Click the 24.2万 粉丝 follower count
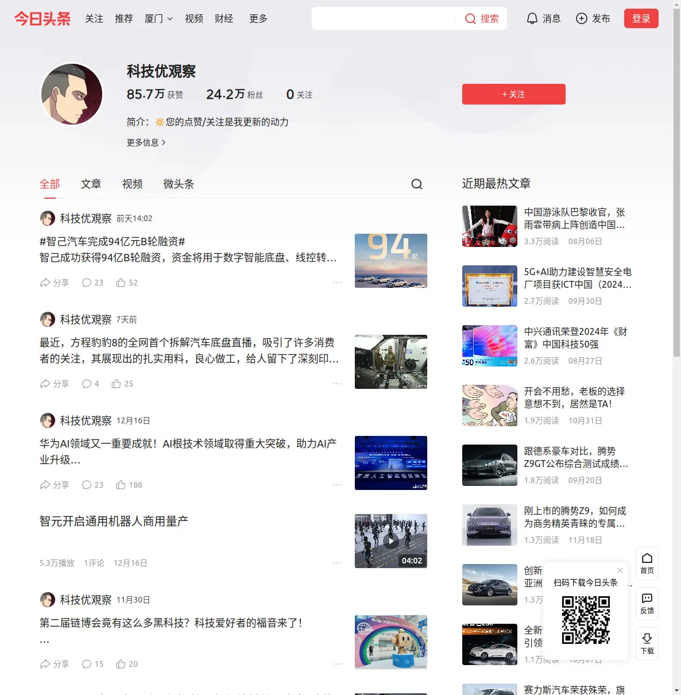 (235, 94)
